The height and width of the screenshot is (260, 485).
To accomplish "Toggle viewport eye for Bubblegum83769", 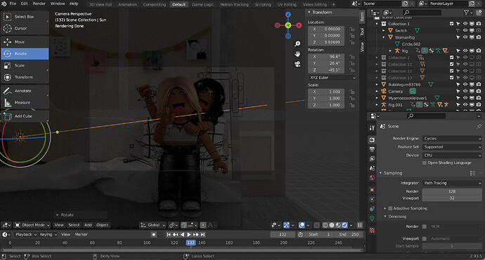I will point(465,85).
